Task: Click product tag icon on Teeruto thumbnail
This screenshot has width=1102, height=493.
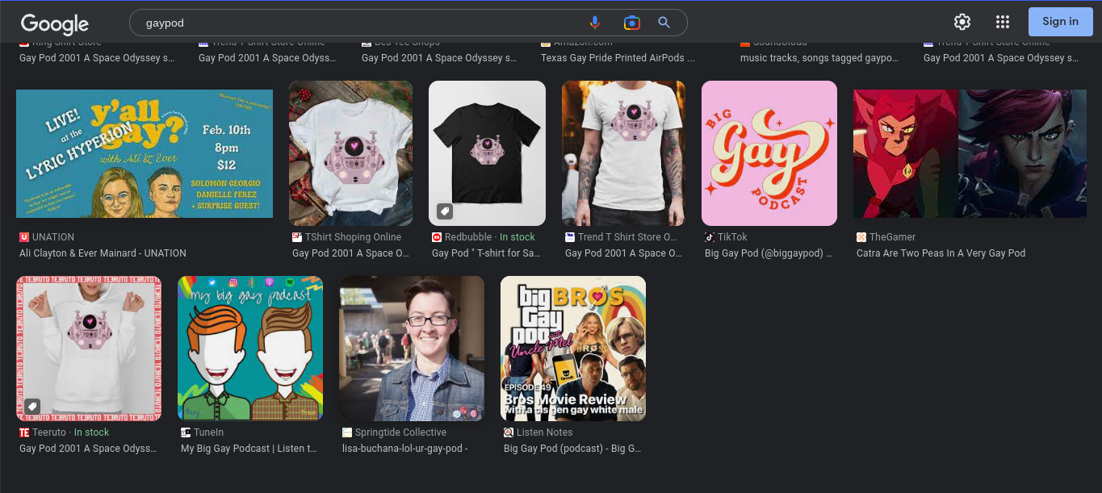Action: 32,406
